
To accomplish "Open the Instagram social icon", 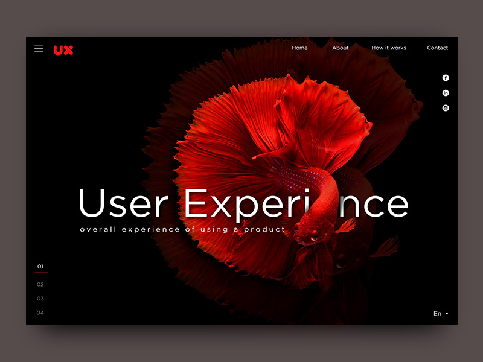I will coord(446,107).
